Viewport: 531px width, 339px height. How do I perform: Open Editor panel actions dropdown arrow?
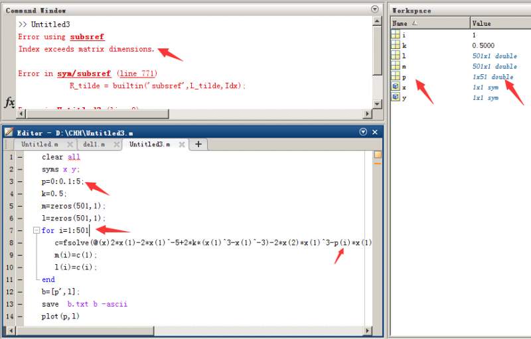click(x=363, y=132)
